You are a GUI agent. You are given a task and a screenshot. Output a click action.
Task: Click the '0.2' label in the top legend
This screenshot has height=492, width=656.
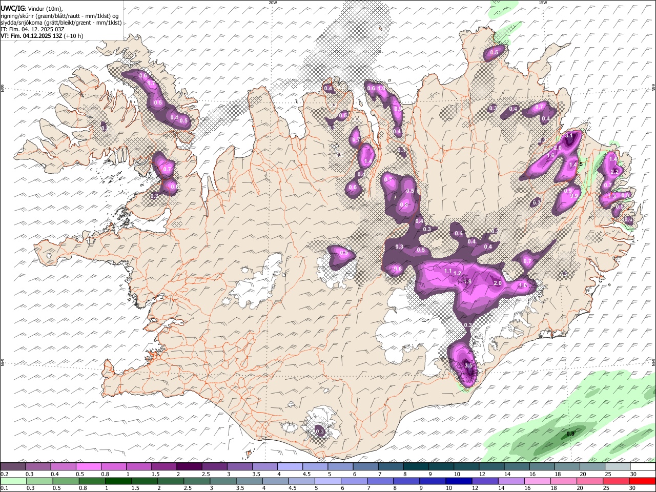click(4, 474)
